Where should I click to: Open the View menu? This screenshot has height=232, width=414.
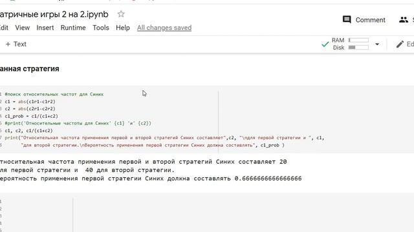[22, 28]
